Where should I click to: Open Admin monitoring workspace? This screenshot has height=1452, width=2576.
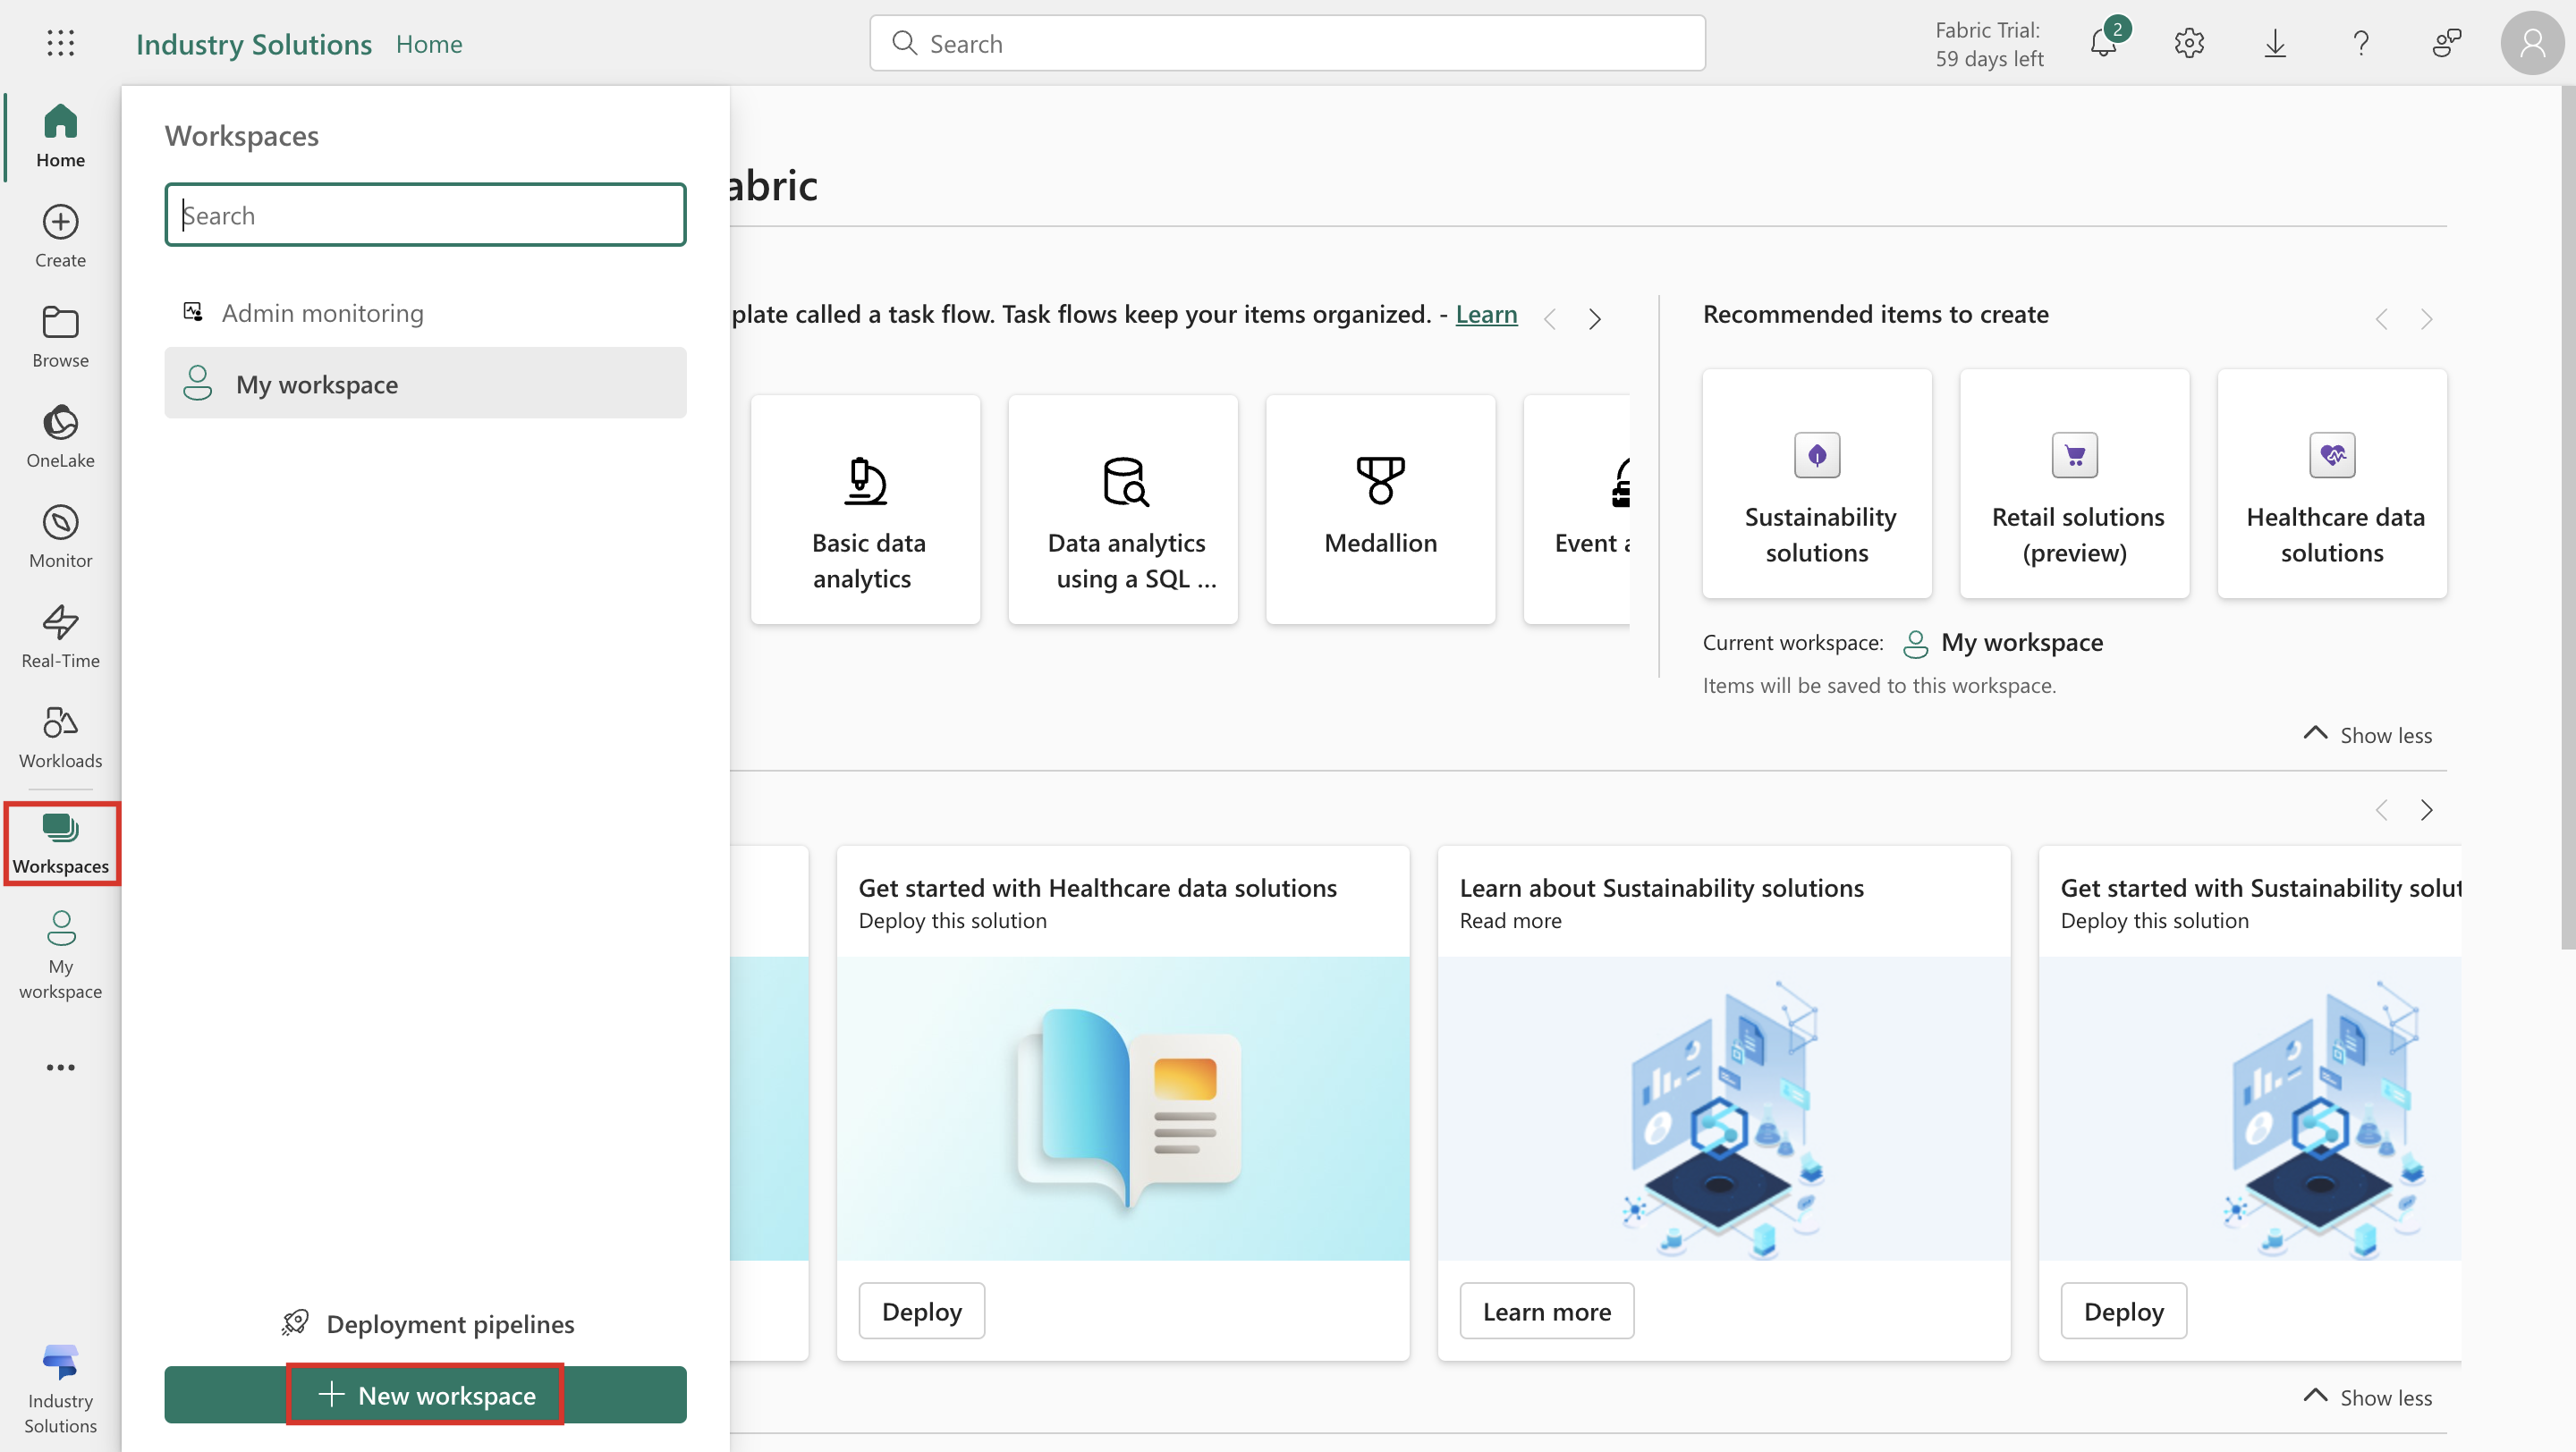426,313
